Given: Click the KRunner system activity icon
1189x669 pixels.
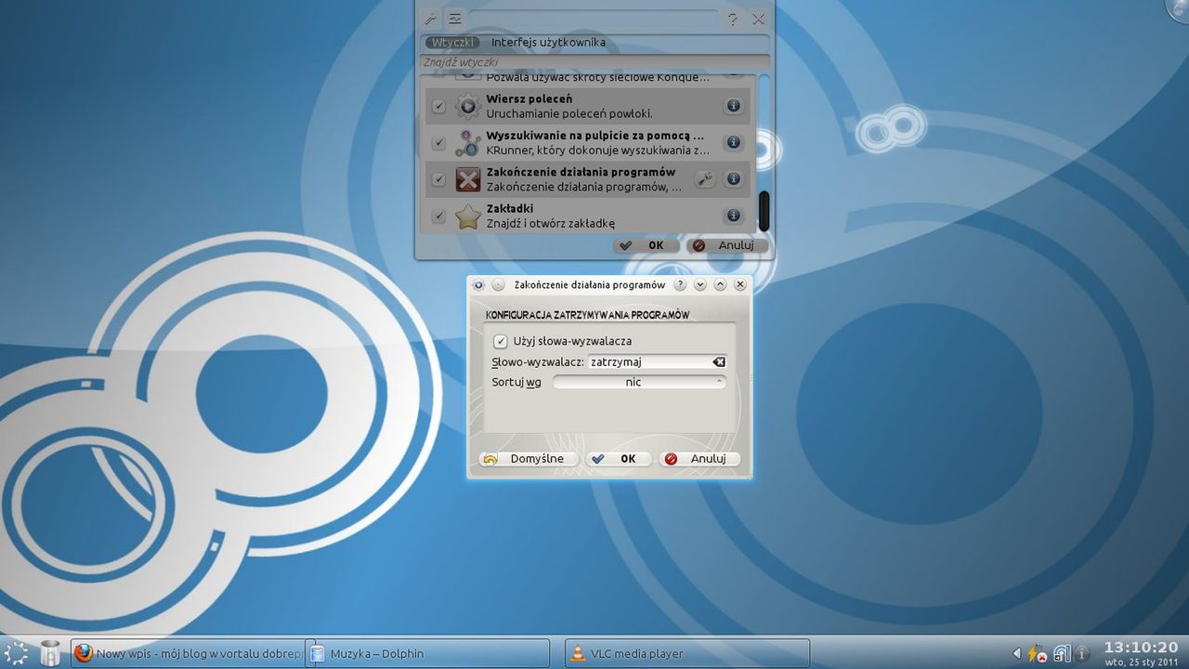Looking at the screenshot, I should point(455,18).
